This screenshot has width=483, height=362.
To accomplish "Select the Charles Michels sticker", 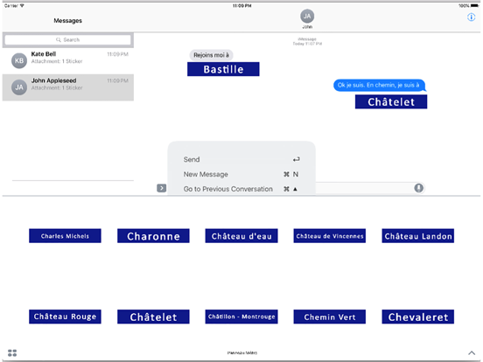I will point(65,236).
